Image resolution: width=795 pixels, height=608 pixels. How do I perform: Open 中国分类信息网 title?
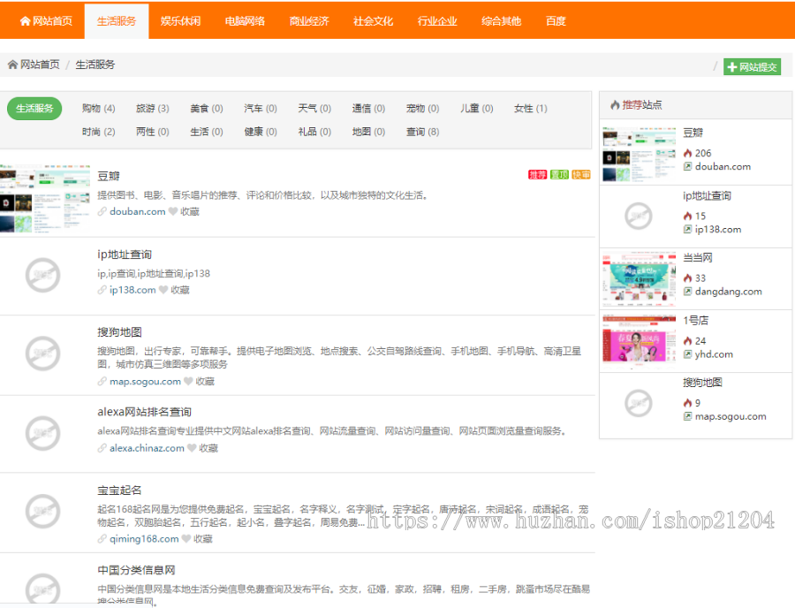click(136, 571)
